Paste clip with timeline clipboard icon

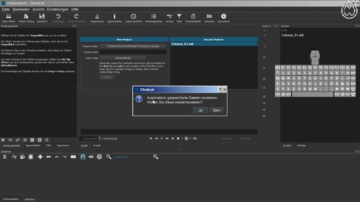[31, 157]
